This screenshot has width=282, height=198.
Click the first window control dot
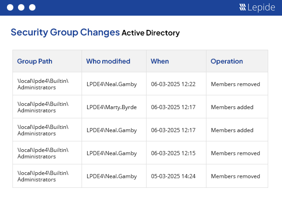click(10, 7)
